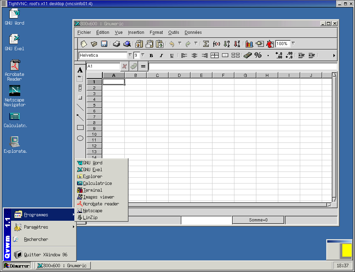The image size is (355, 272).
Task: Expand the Paramètres submenu
Action: 44,227
